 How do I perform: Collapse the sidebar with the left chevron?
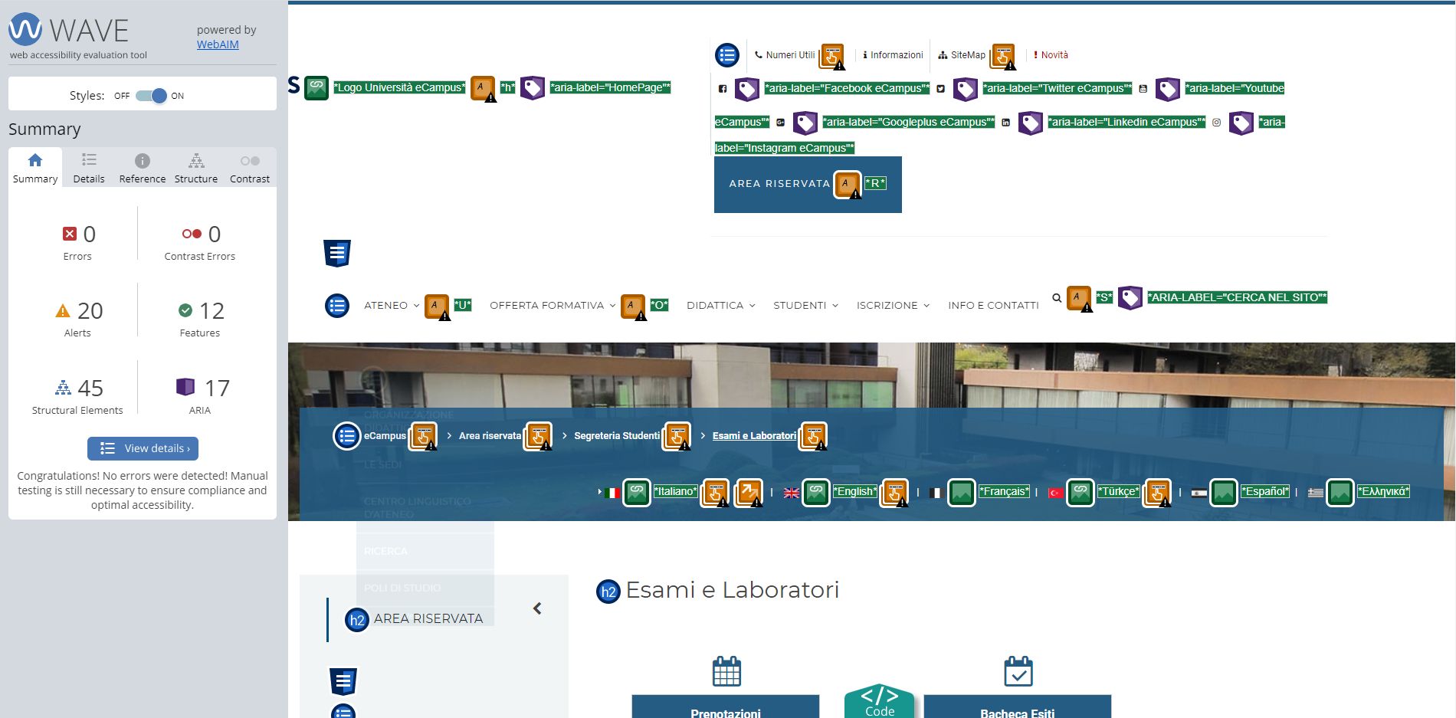point(537,608)
